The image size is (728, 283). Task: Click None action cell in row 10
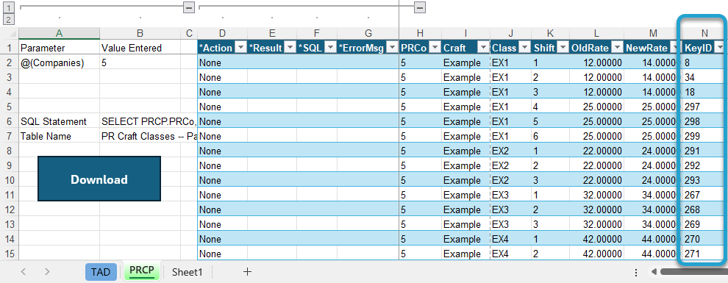222,181
